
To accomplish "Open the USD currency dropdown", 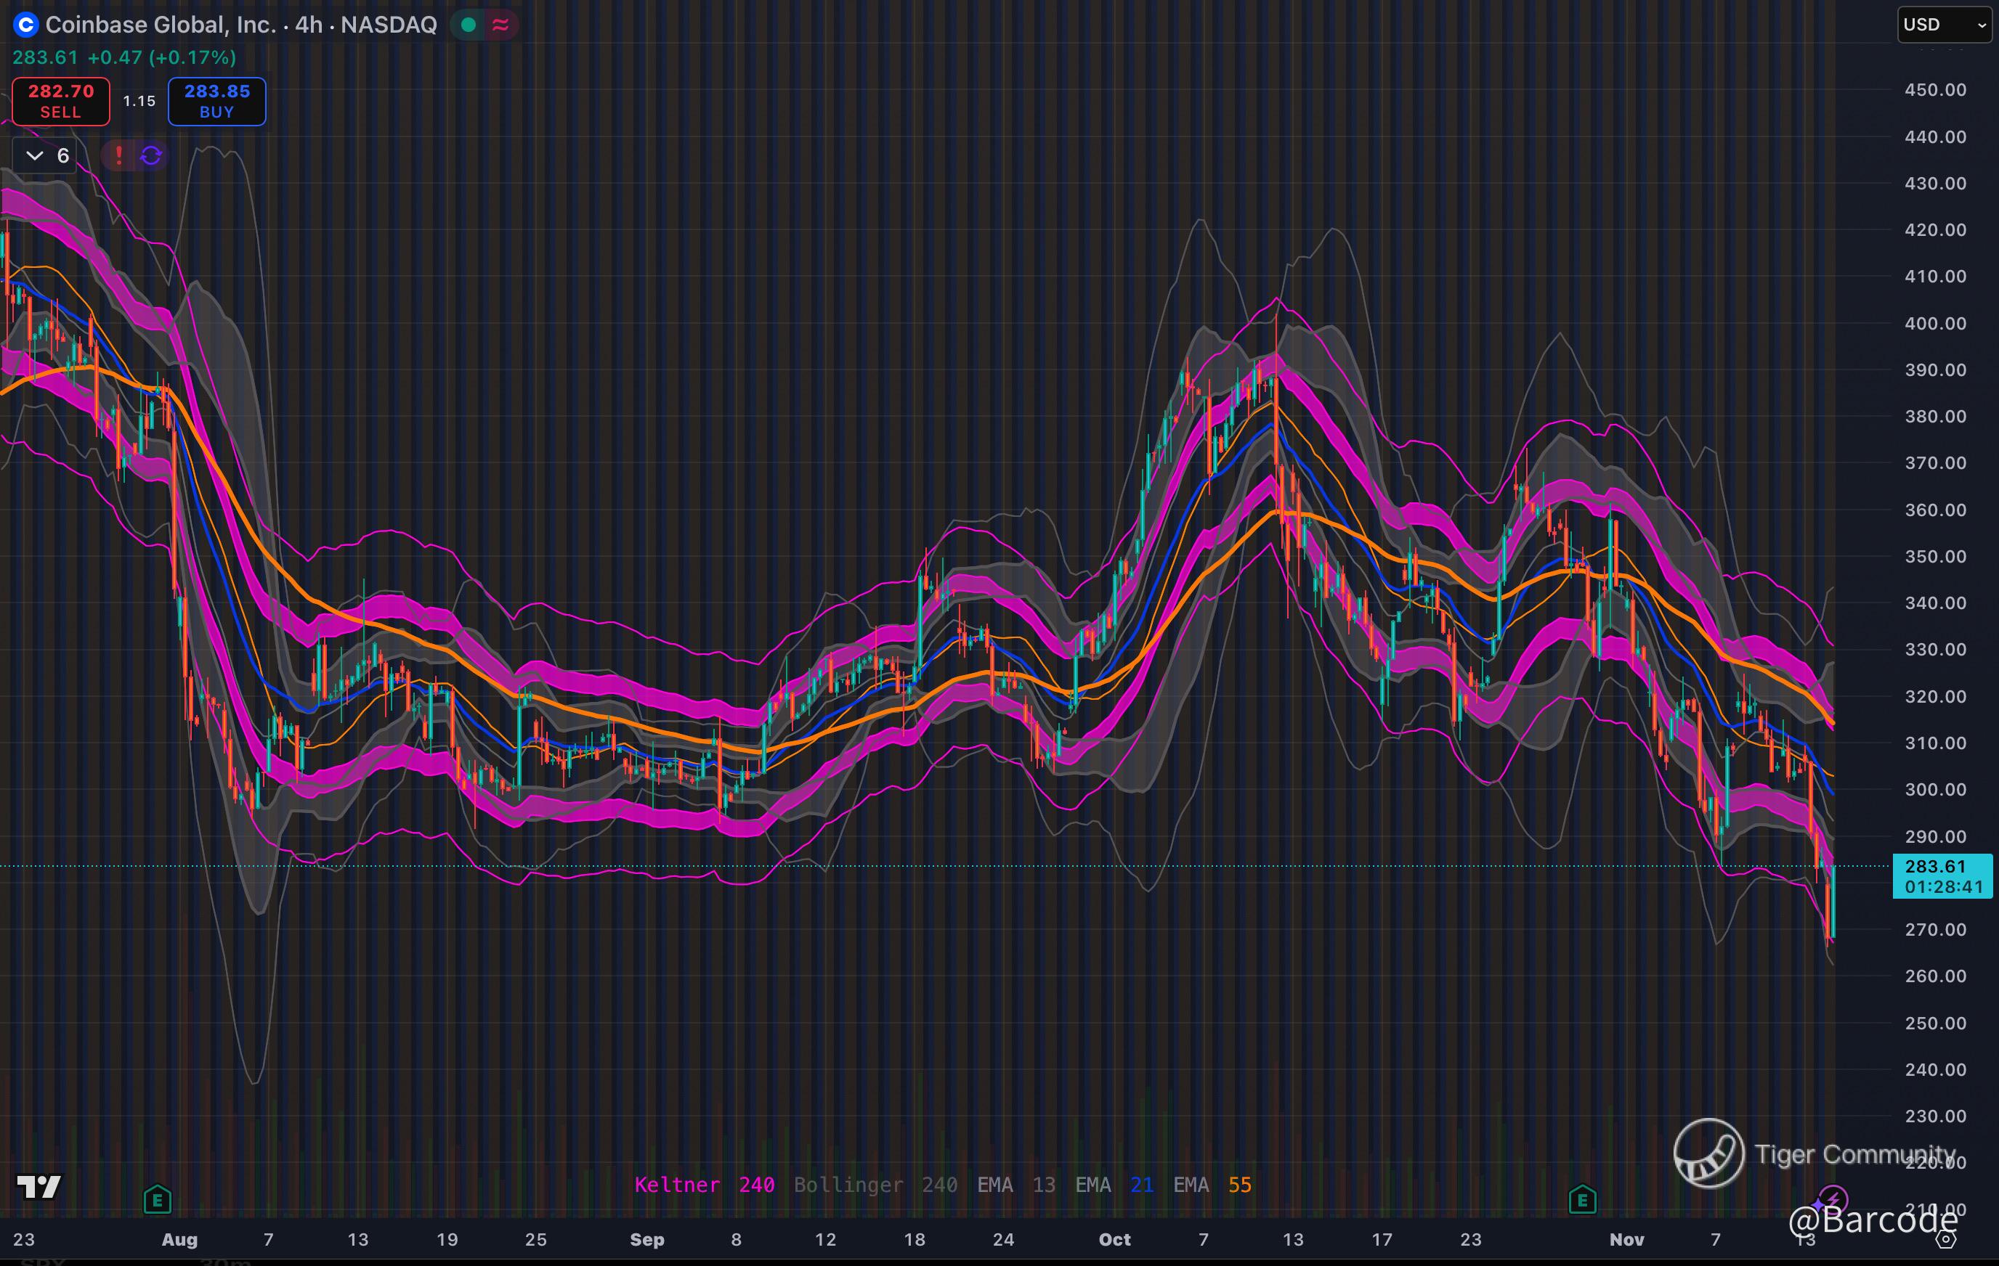I will click(1945, 25).
